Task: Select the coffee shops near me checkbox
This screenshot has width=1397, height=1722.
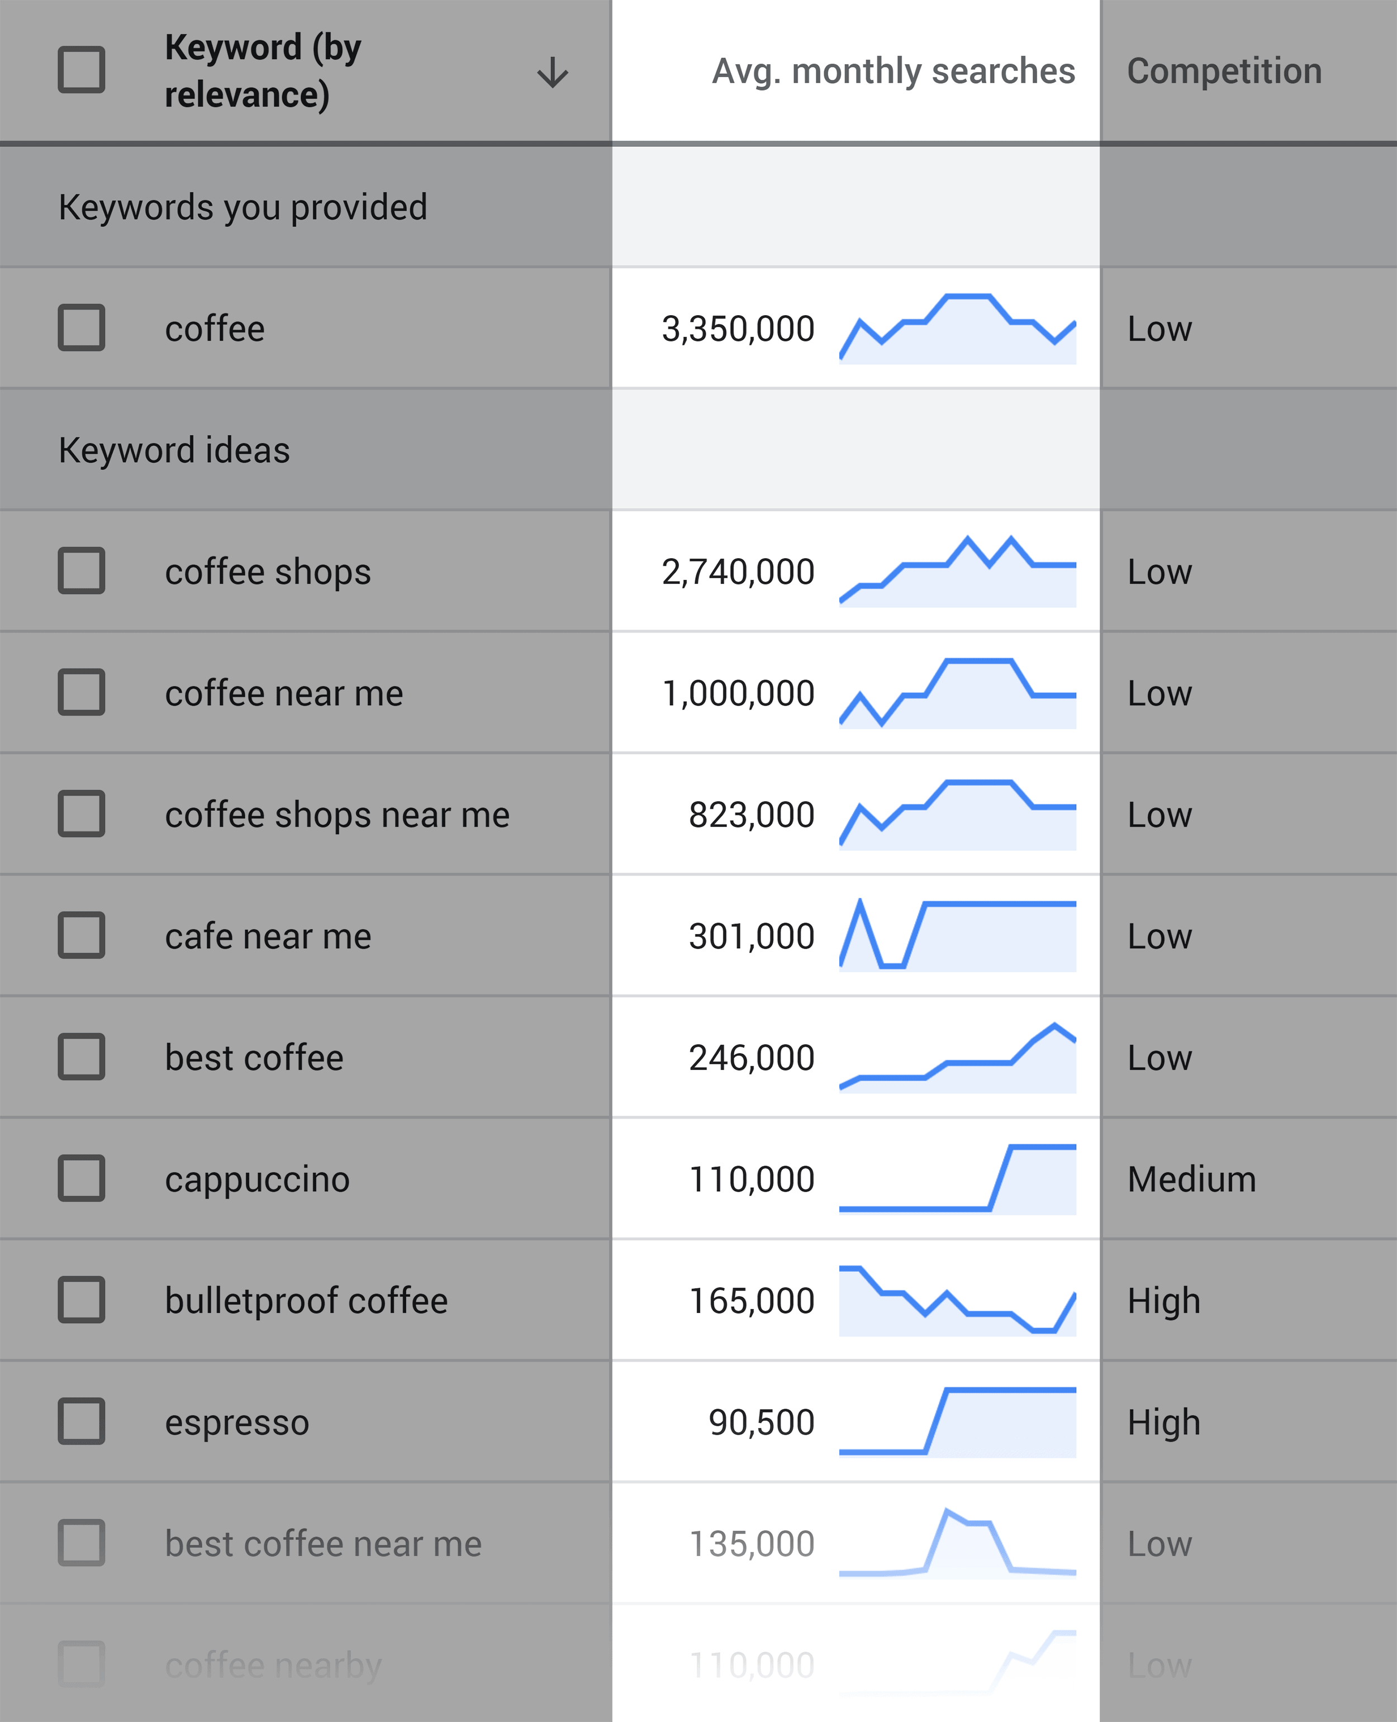Action: (x=81, y=814)
